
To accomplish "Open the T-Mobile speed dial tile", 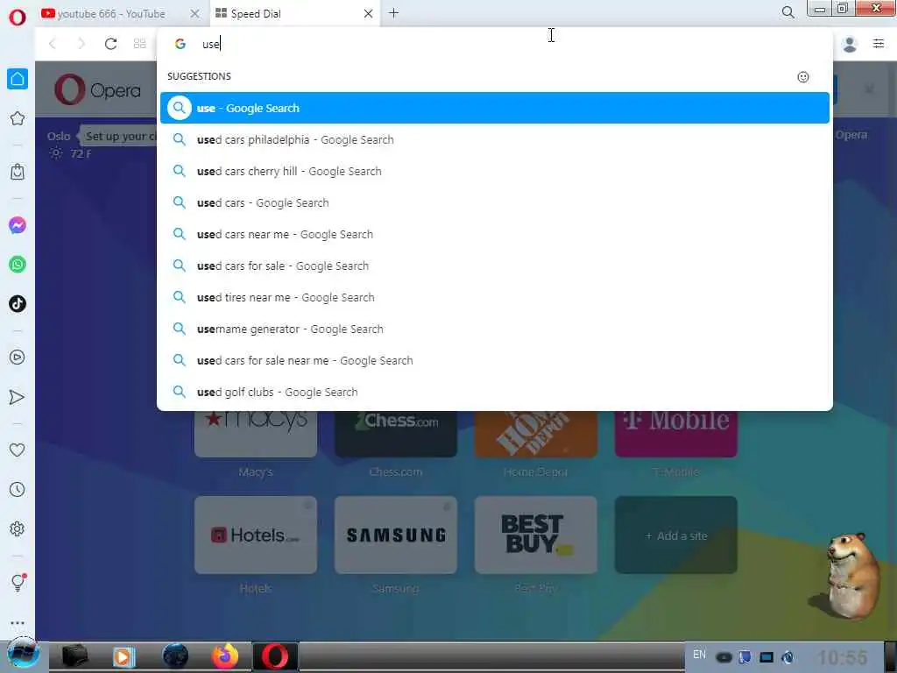I will click(676, 434).
